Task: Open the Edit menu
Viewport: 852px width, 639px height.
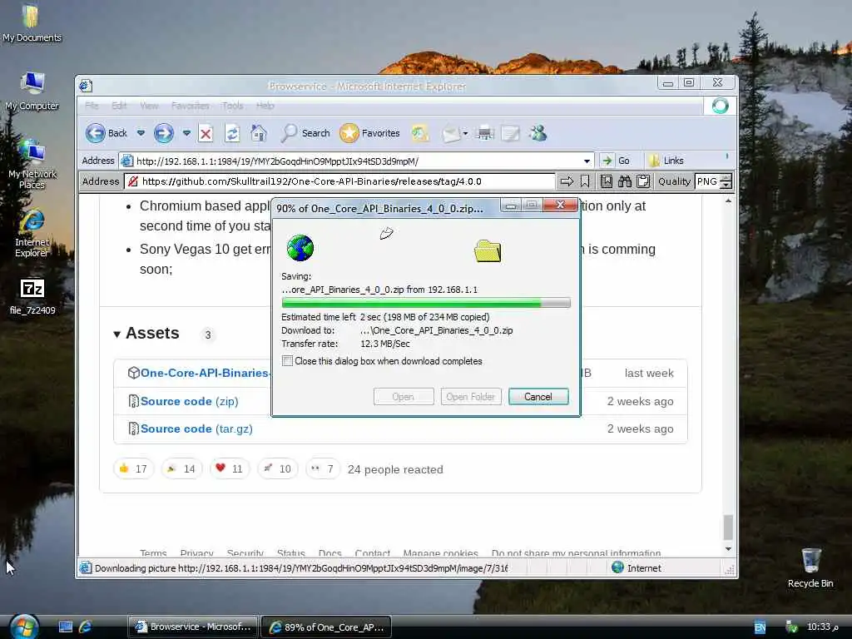Action: tap(119, 106)
